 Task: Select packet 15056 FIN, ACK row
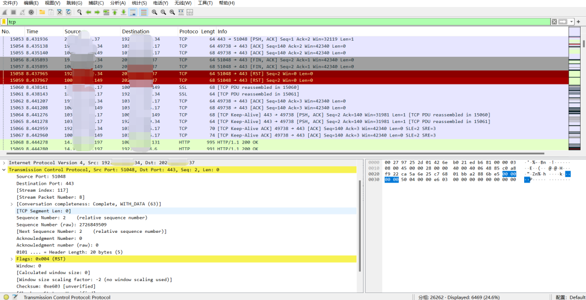click(x=284, y=60)
